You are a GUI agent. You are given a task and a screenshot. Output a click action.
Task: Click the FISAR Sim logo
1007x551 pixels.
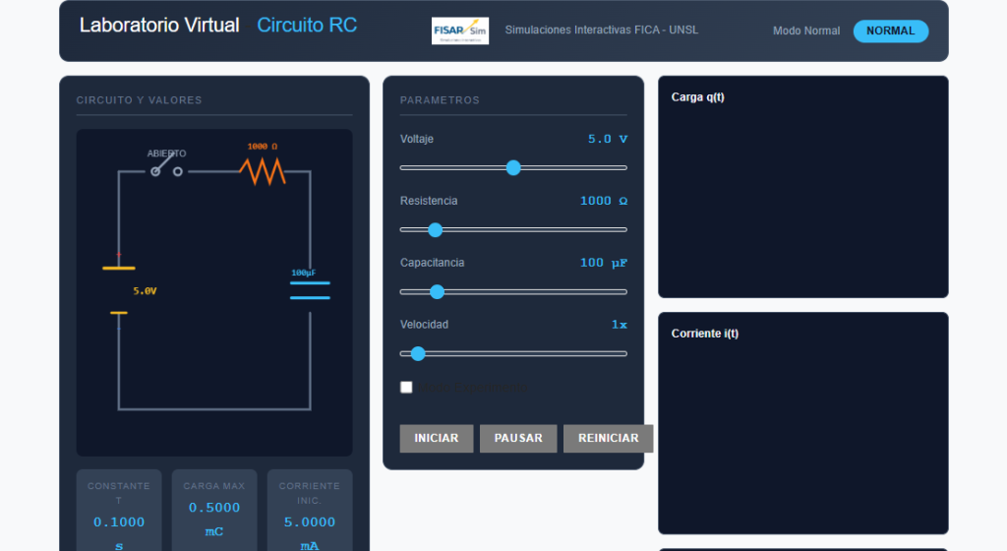click(x=460, y=31)
